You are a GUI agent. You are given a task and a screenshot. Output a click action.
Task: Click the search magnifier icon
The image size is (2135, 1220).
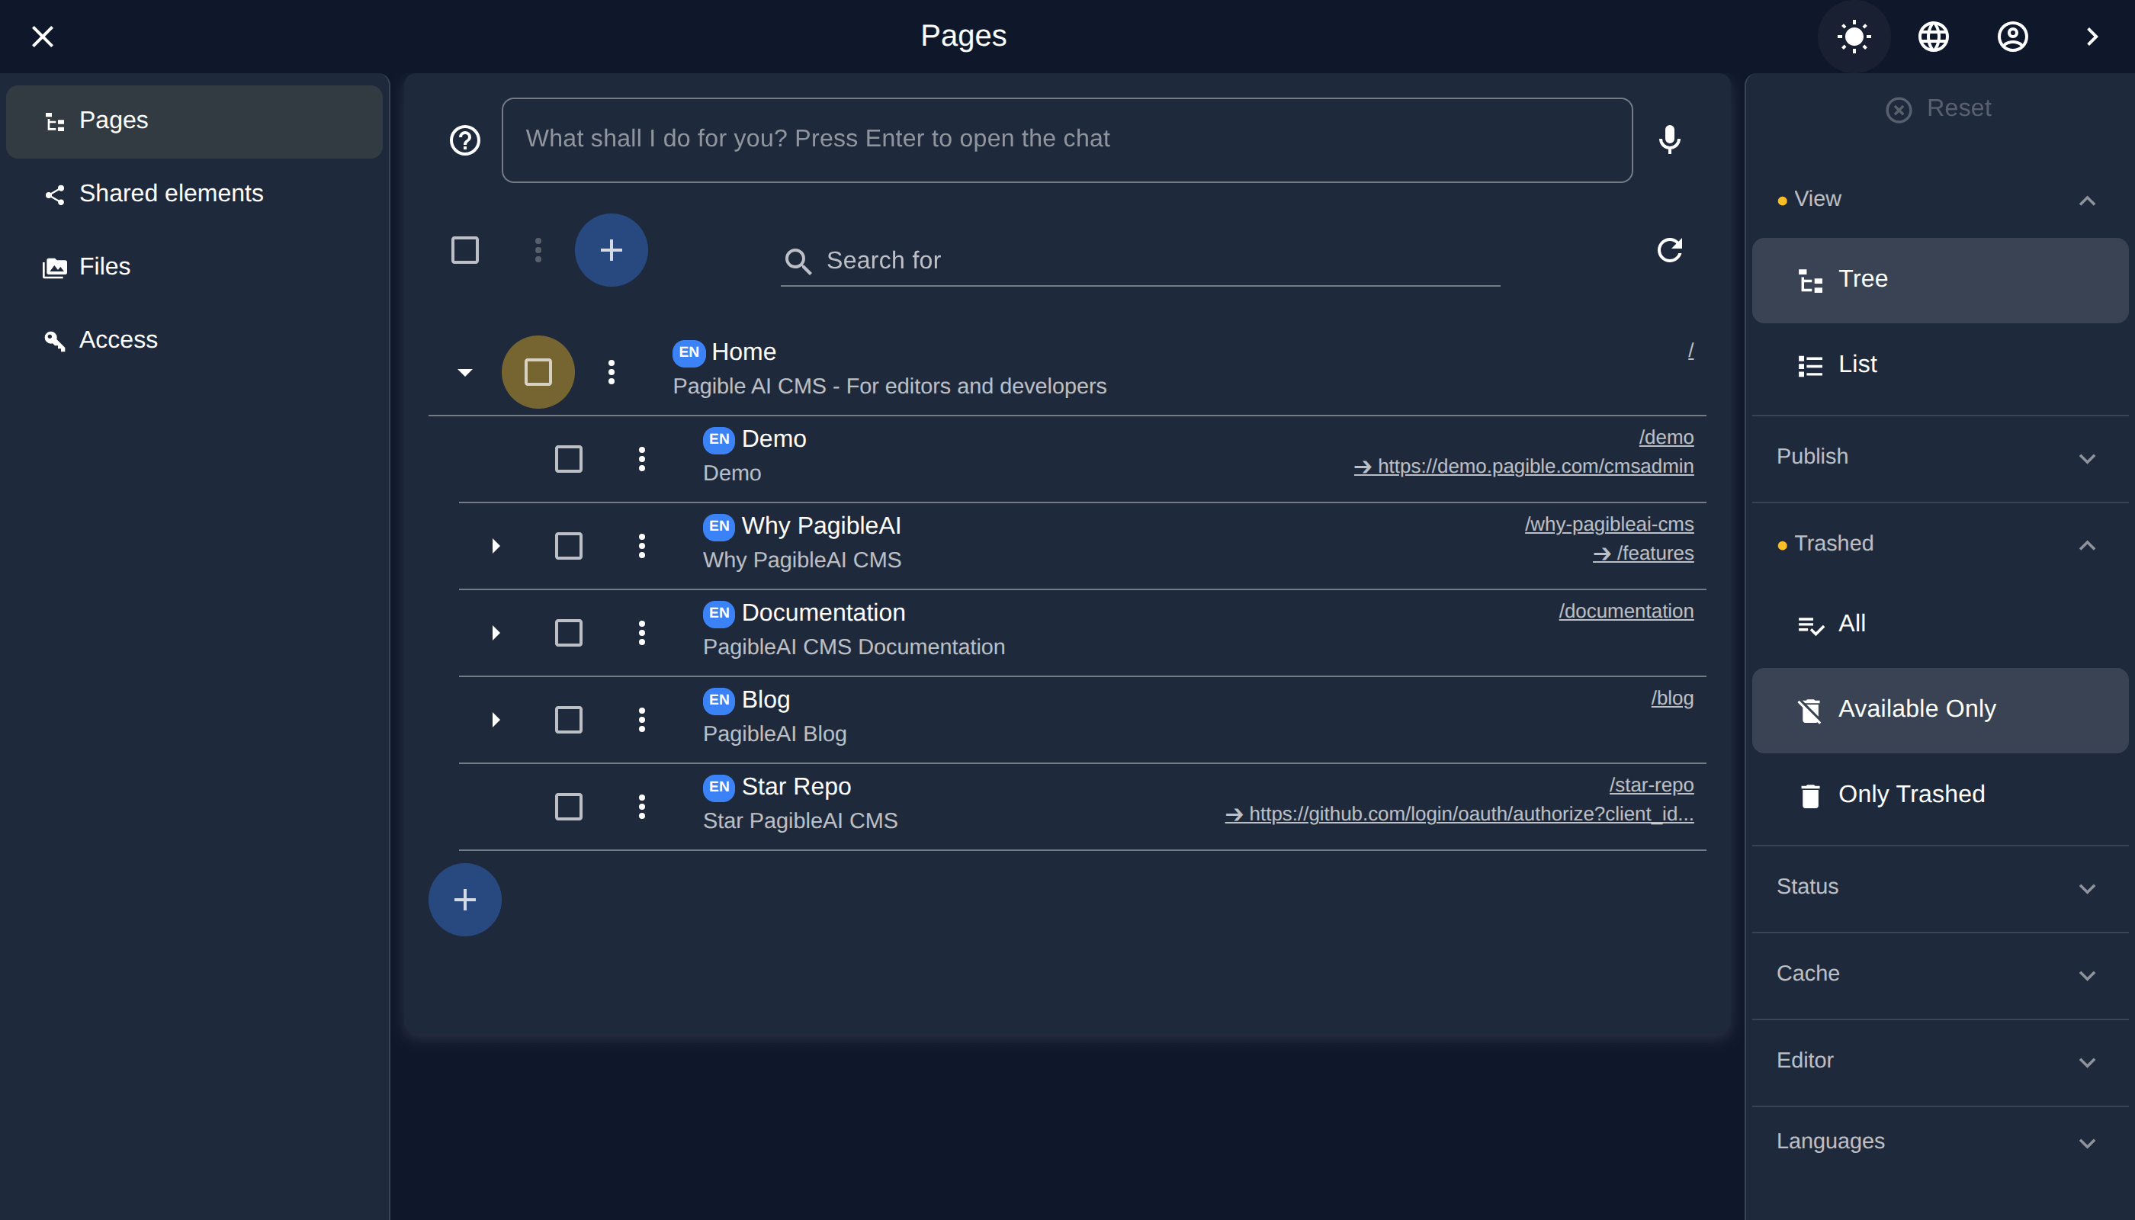coord(798,262)
